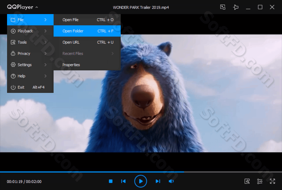Click the Playback menu play-circle icon

[x=13, y=31]
